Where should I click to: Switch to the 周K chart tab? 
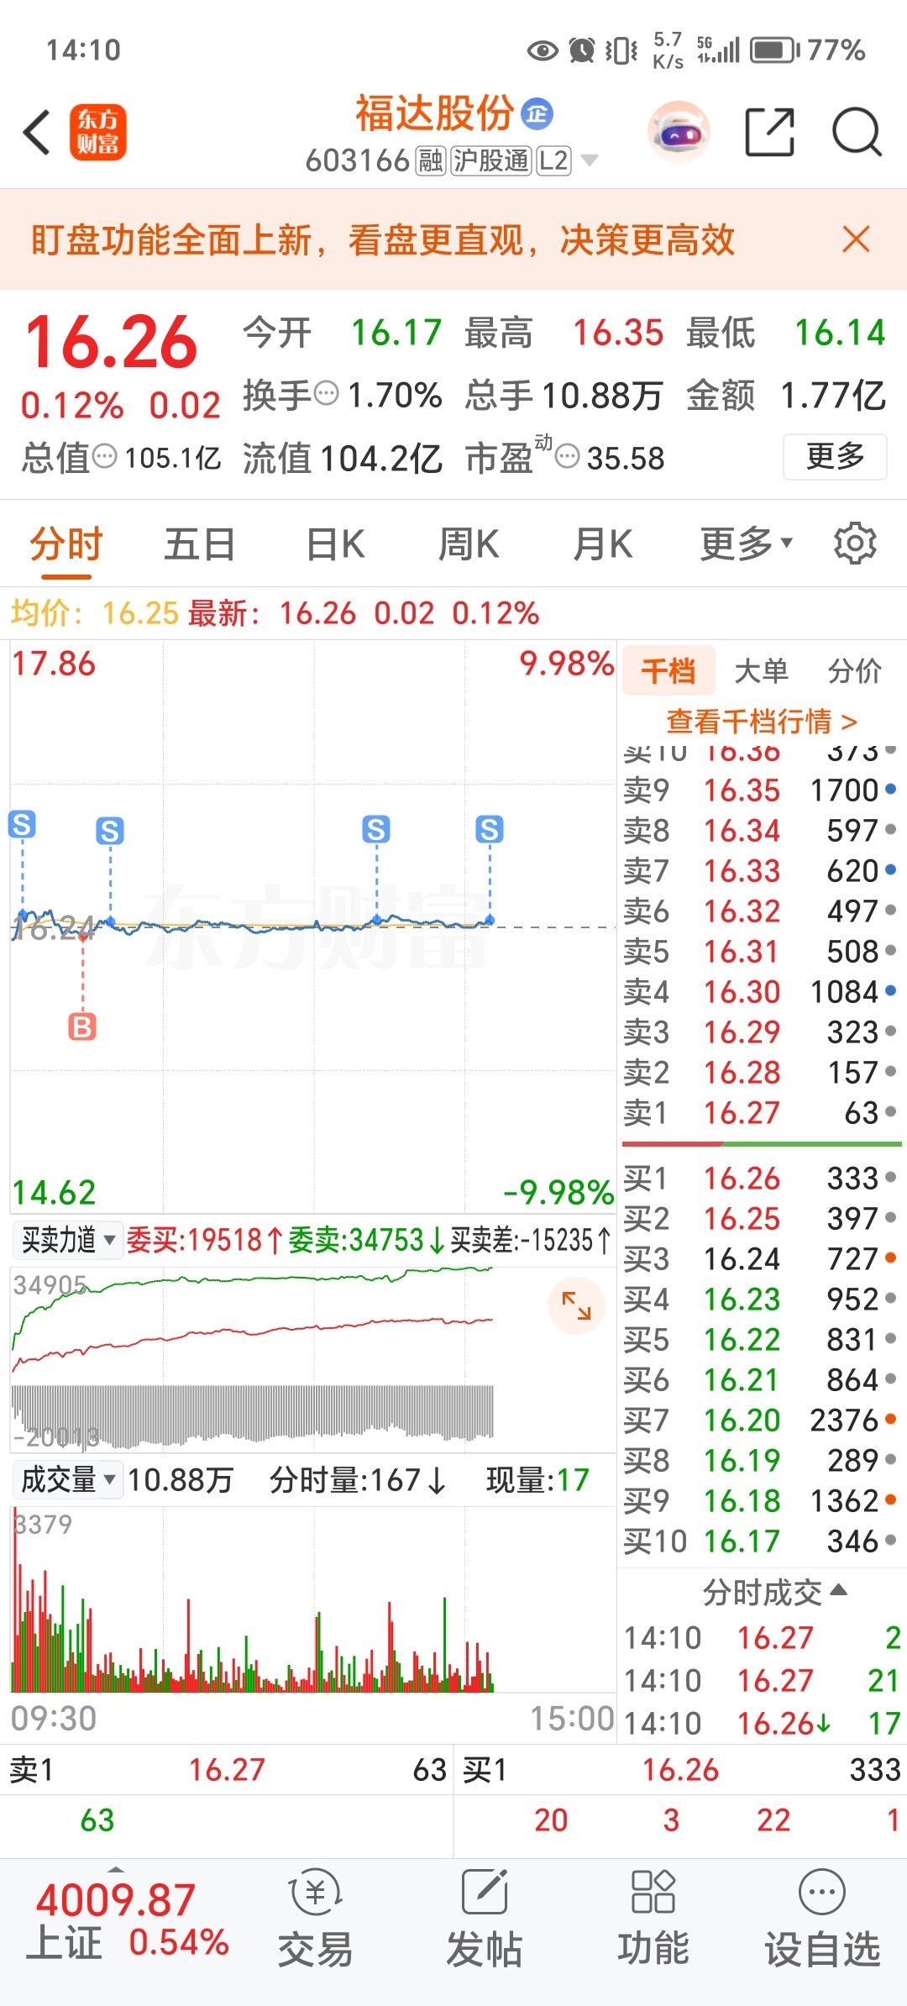pyautogui.click(x=469, y=544)
